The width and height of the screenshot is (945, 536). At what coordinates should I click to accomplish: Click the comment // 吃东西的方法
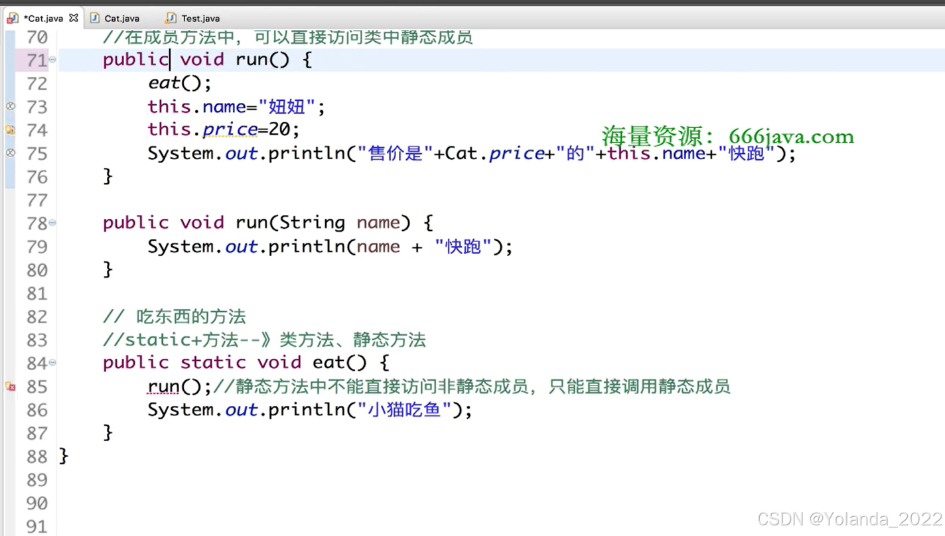click(x=175, y=316)
